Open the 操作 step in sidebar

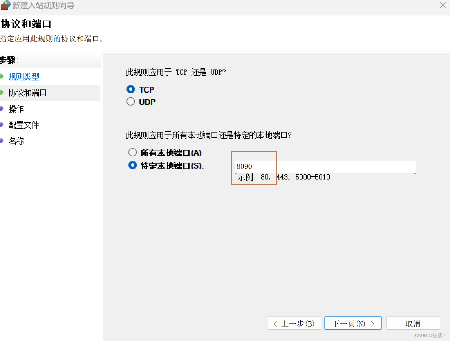pyautogui.click(x=16, y=109)
